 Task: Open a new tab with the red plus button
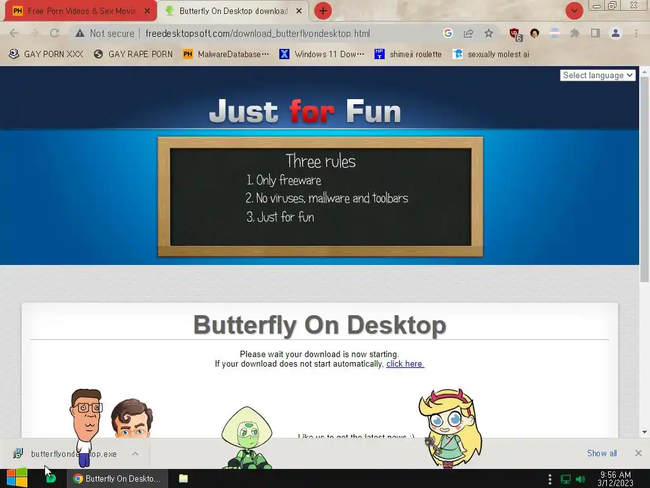323,11
